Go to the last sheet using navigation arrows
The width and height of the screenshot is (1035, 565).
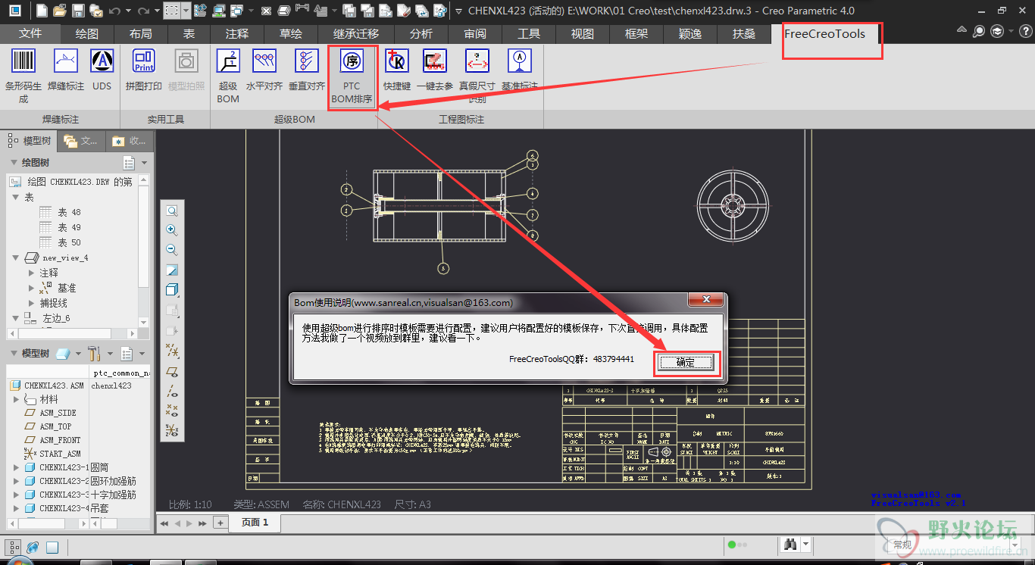click(x=202, y=523)
